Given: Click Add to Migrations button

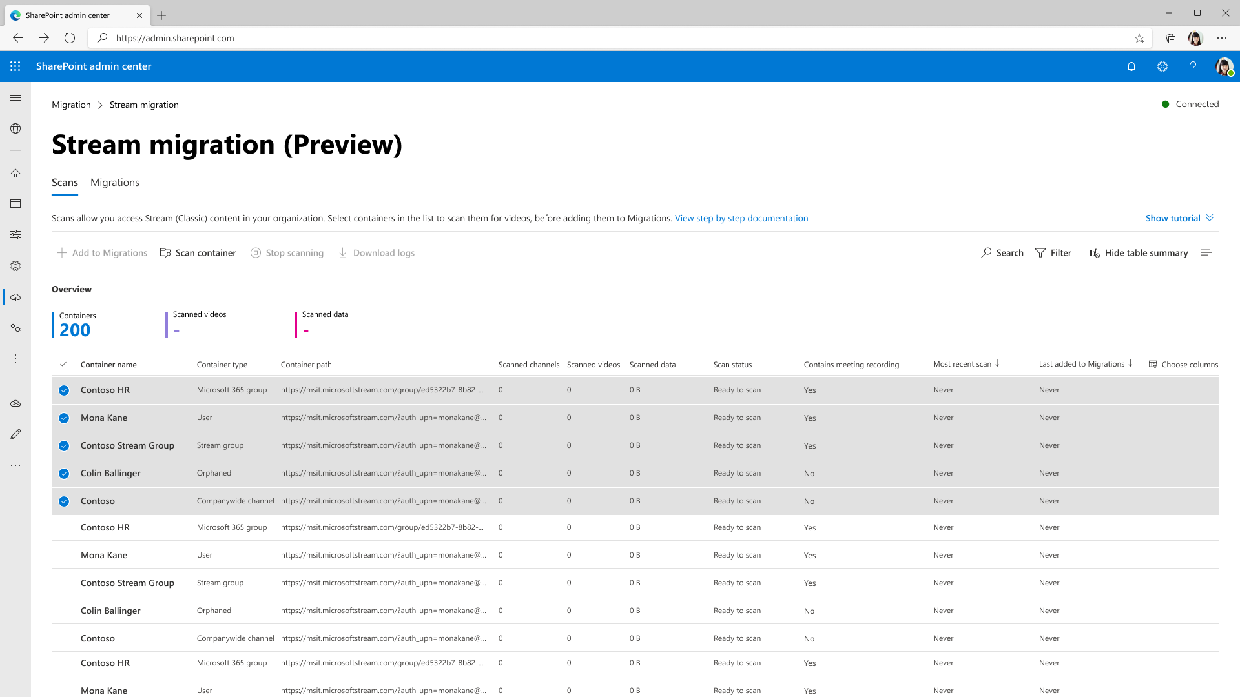Looking at the screenshot, I should [101, 253].
